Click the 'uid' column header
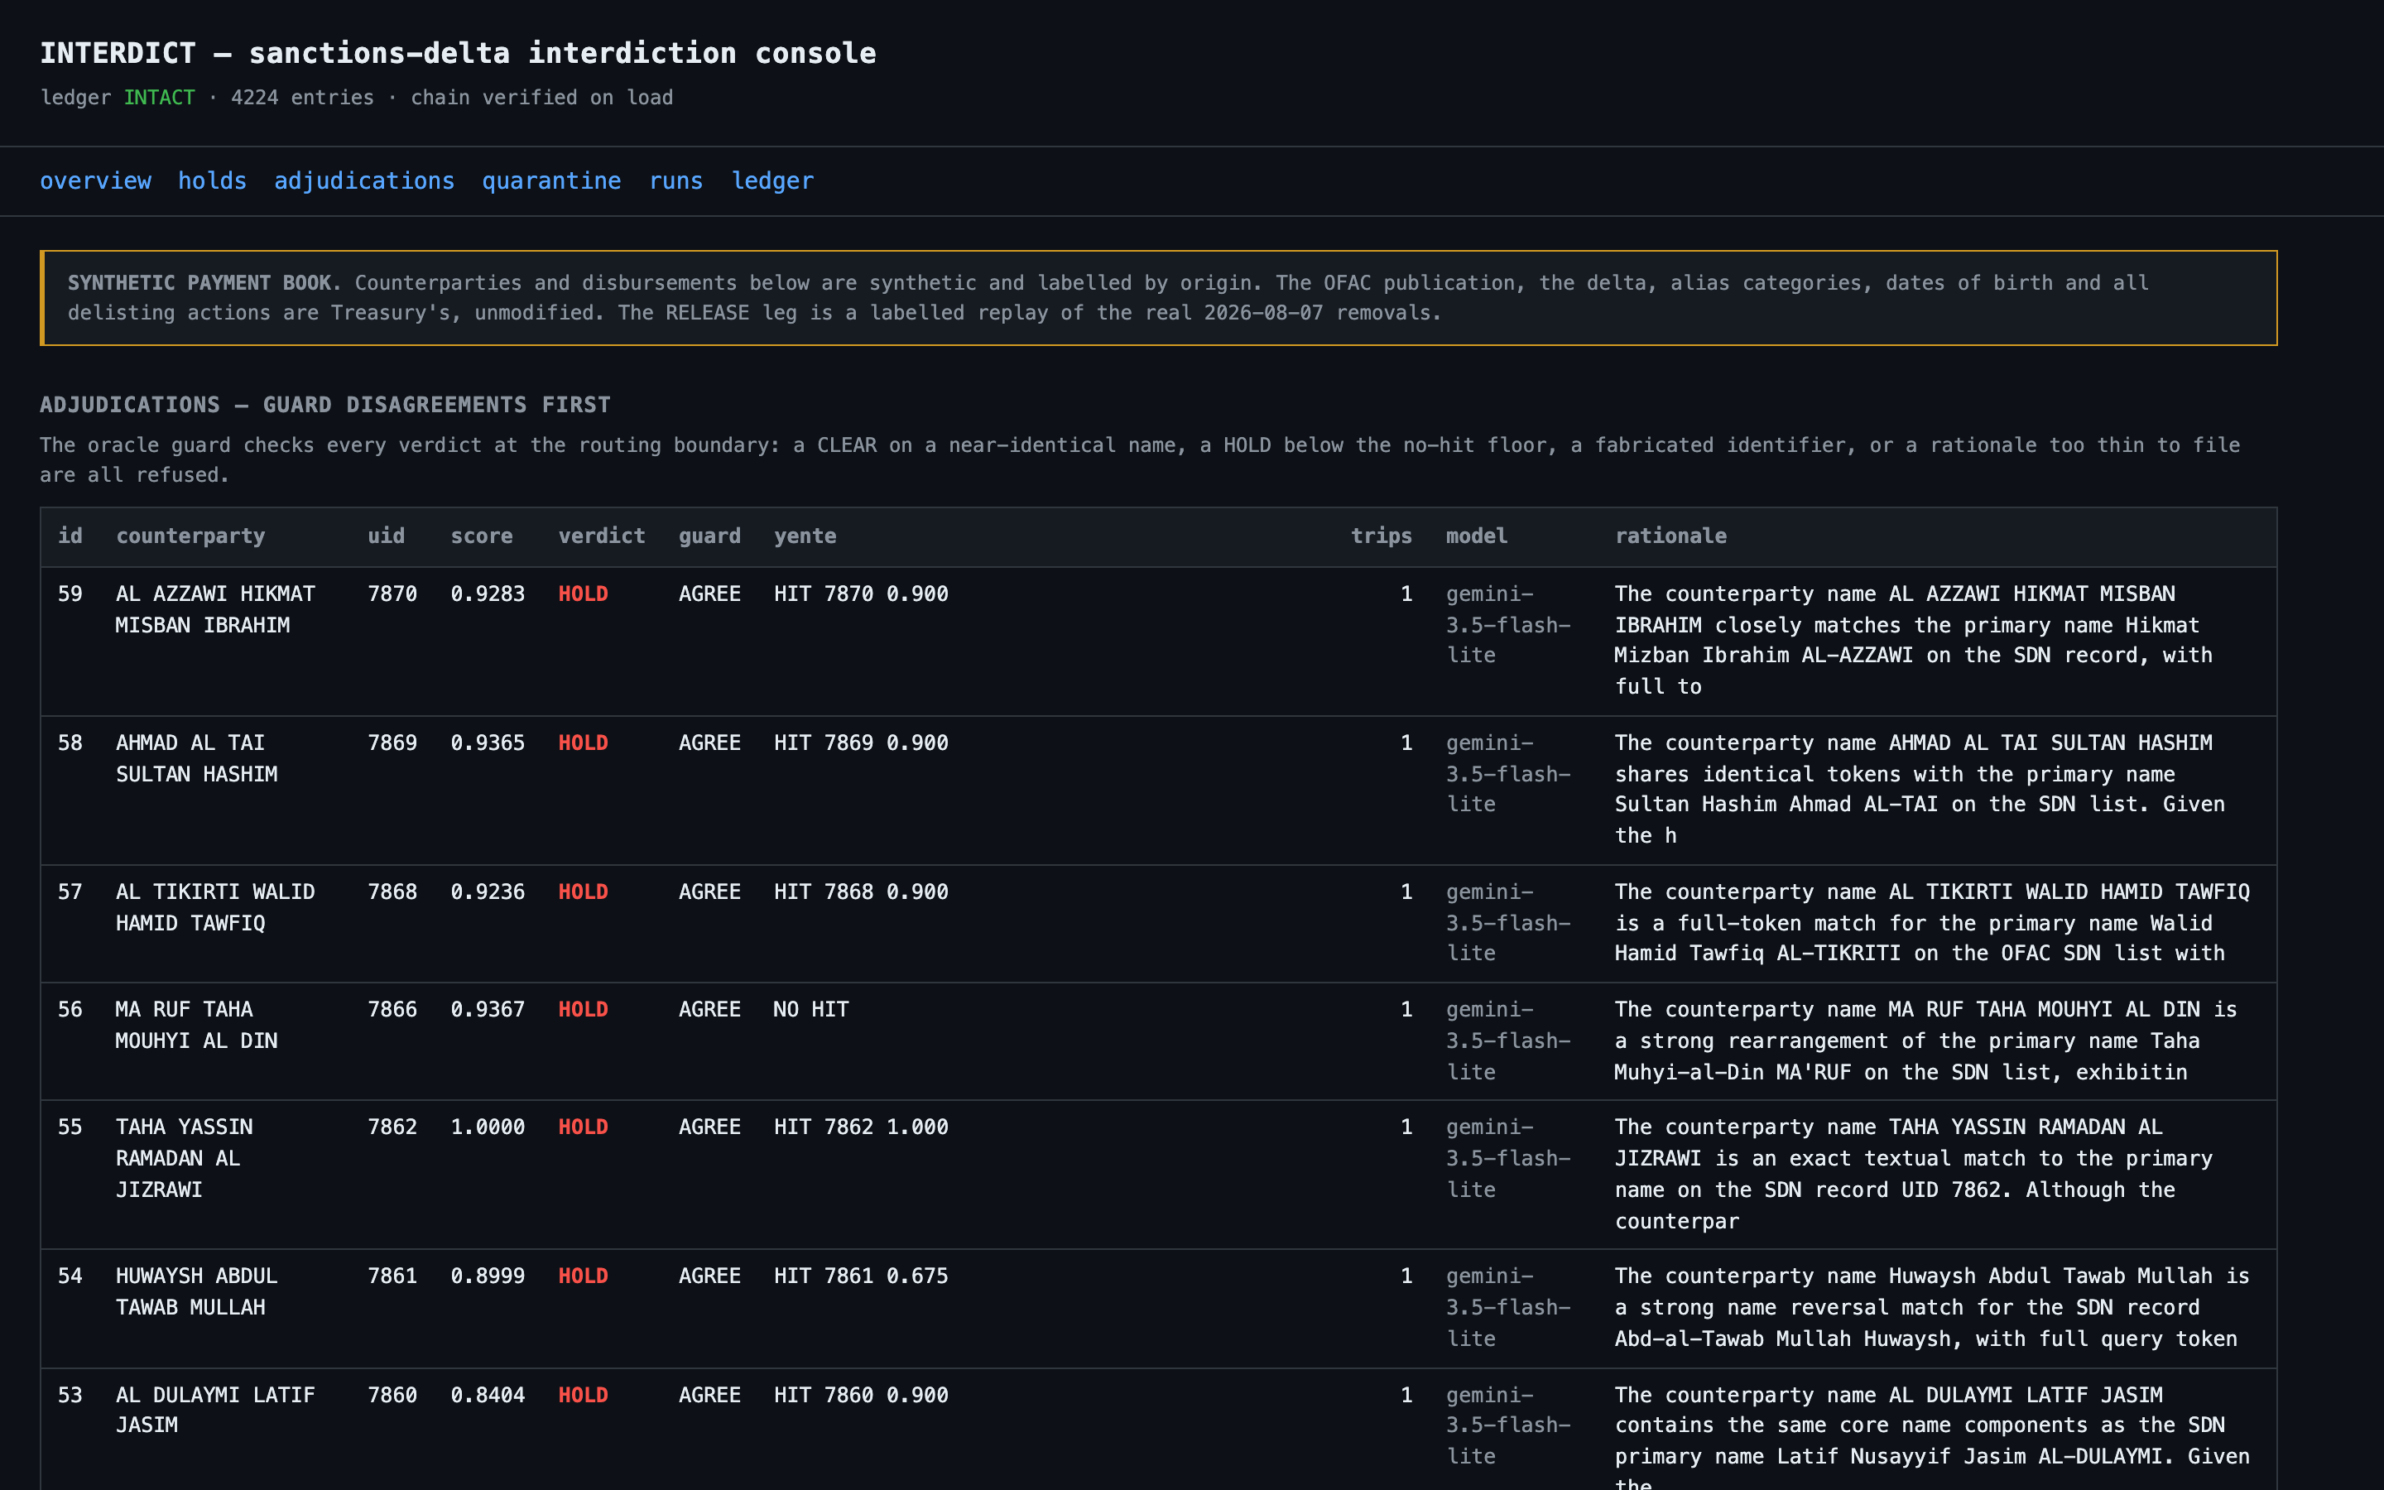The height and width of the screenshot is (1490, 2384). tap(387, 536)
